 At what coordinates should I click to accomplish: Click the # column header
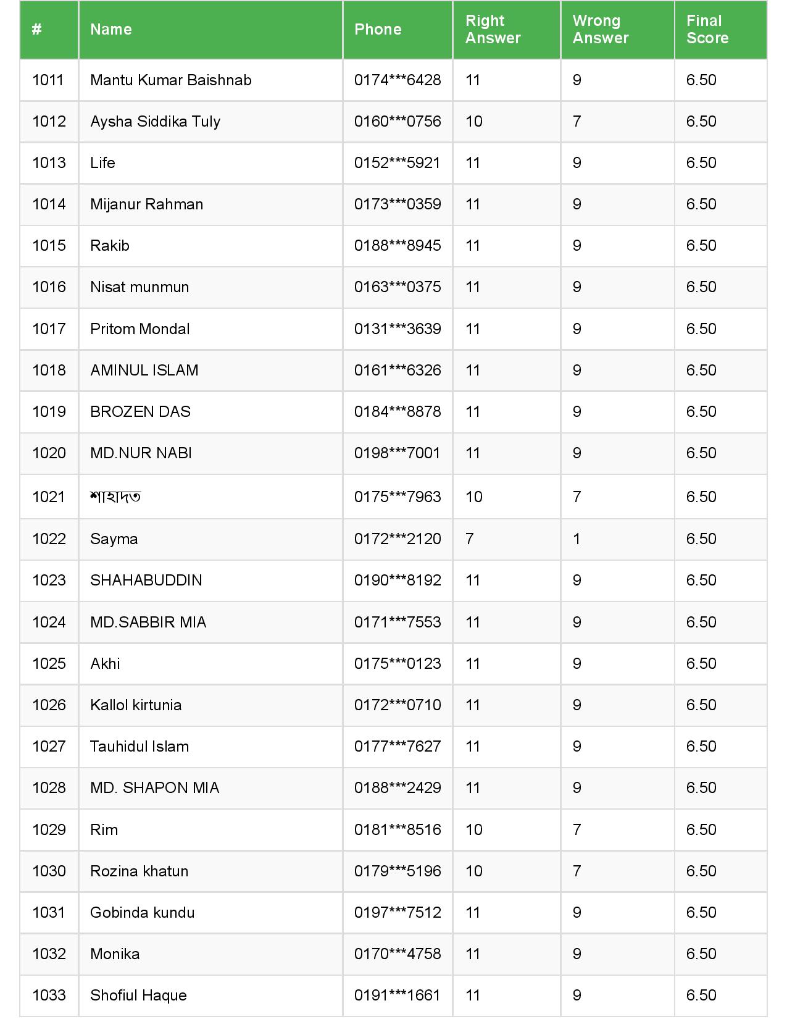tap(37, 30)
